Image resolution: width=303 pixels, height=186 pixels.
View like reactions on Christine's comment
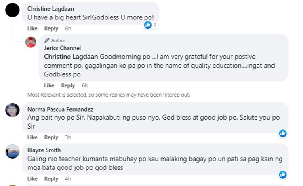[x=150, y=25]
